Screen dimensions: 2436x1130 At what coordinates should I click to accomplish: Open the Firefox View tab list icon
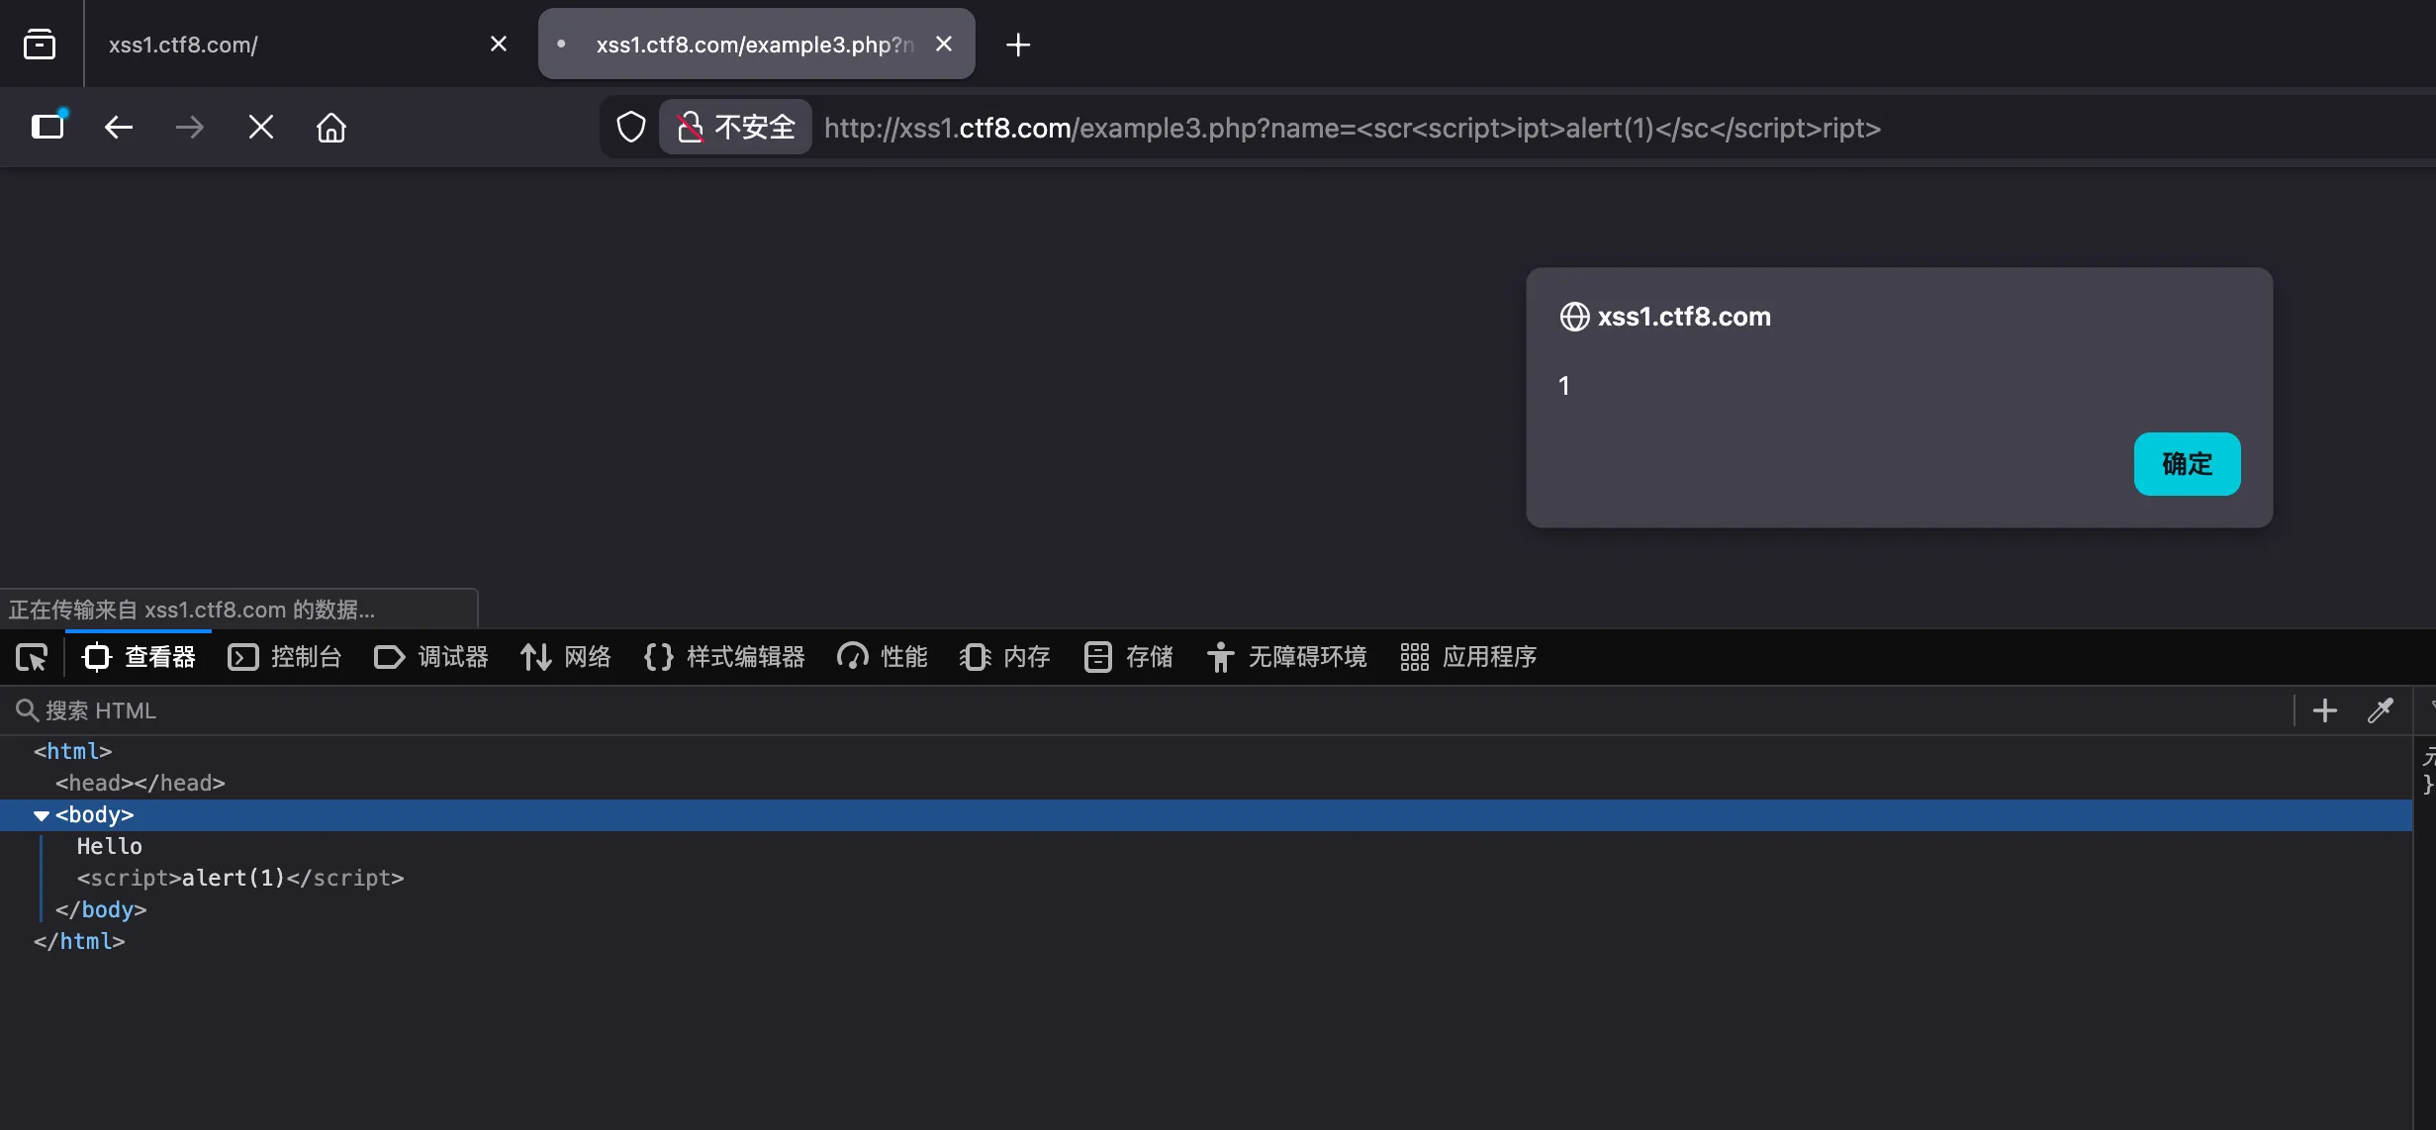(x=40, y=45)
